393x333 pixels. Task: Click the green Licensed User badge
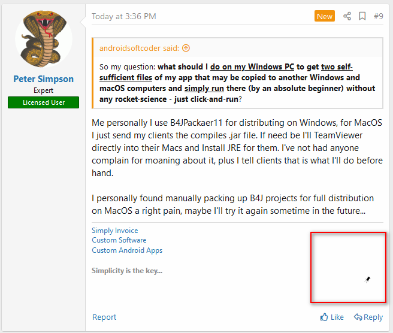pyautogui.click(x=44, y=102)
